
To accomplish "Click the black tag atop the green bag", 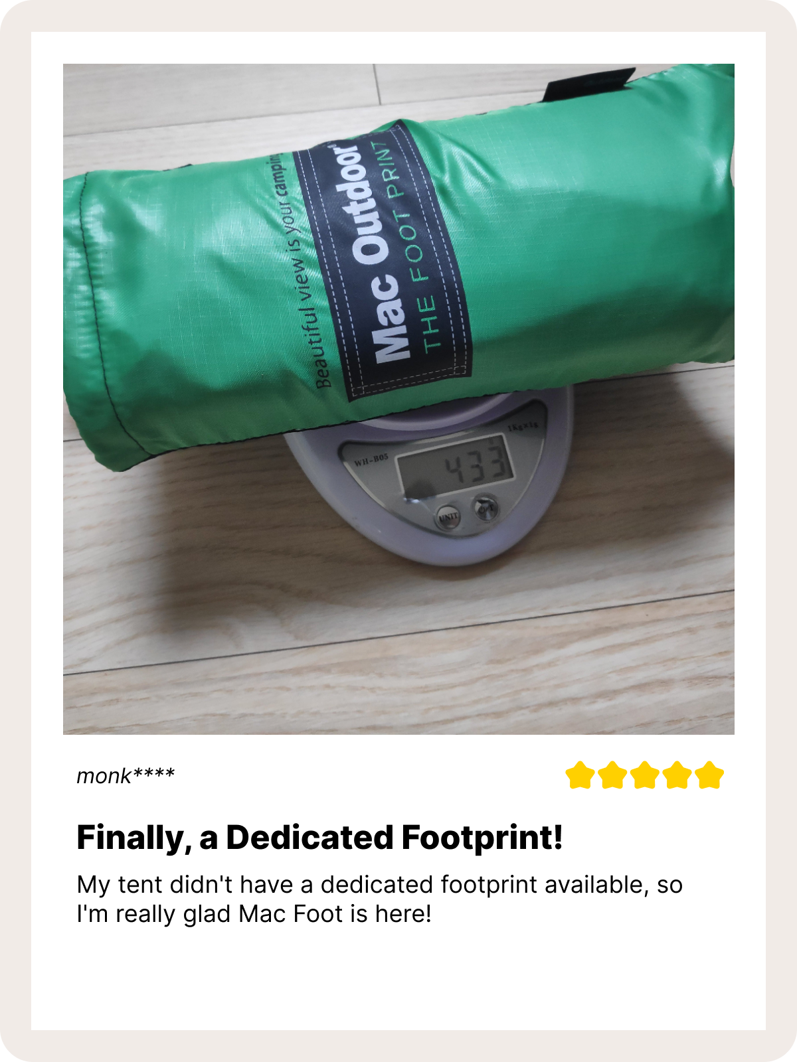I will 588,84.
